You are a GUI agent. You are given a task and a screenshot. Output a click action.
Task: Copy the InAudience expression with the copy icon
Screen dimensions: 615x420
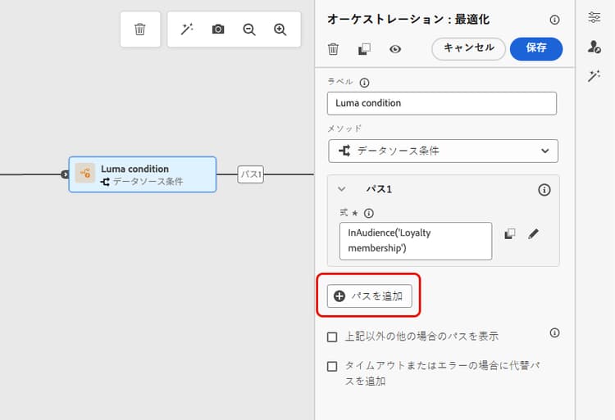click(509, 233)
